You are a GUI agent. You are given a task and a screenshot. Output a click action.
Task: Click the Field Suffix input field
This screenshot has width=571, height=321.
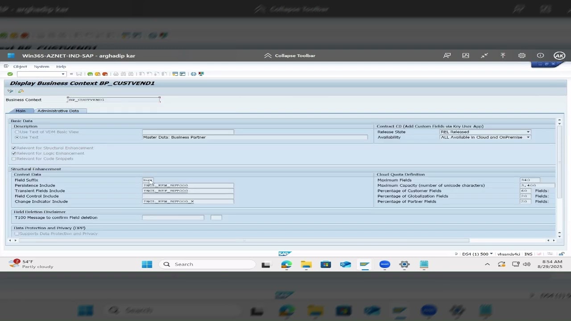148,180
